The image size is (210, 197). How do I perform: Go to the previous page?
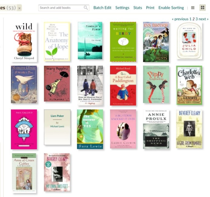180,19
